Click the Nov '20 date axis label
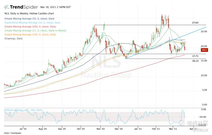 coord(101,129)
